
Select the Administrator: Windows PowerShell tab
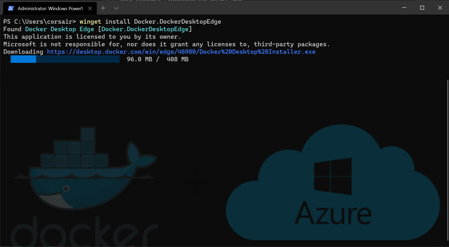(x=50, y=8)
